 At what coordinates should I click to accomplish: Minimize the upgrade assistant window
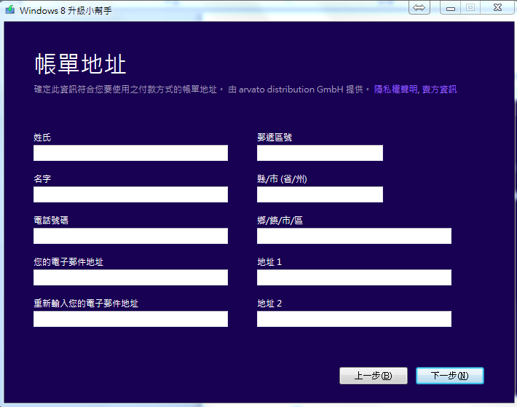point(451,7)
